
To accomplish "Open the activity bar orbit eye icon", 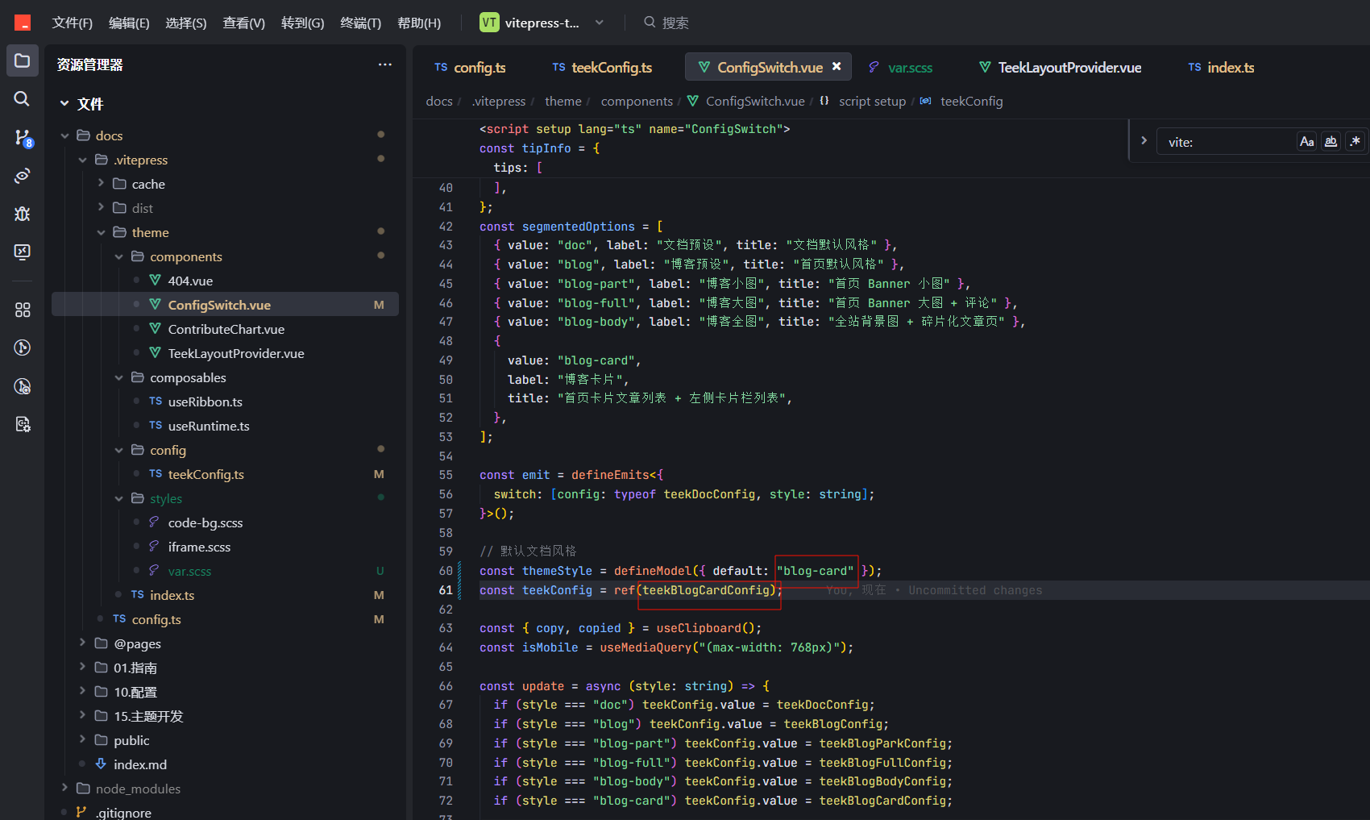I will (x=23, y=176).
